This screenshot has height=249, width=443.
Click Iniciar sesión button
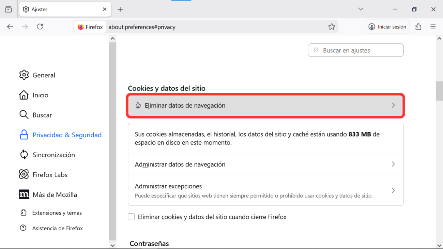(x=387, y=27)
